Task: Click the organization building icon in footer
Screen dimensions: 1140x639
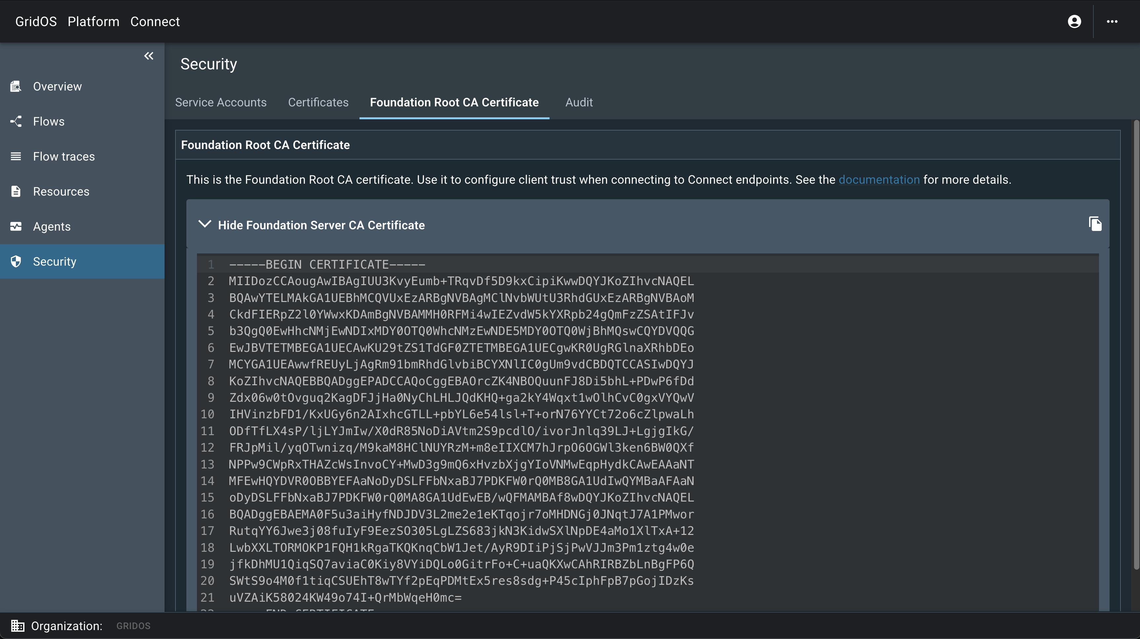Action: pos(18,626)
